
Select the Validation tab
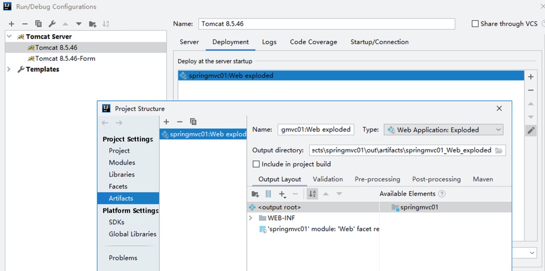click(328, 179)
